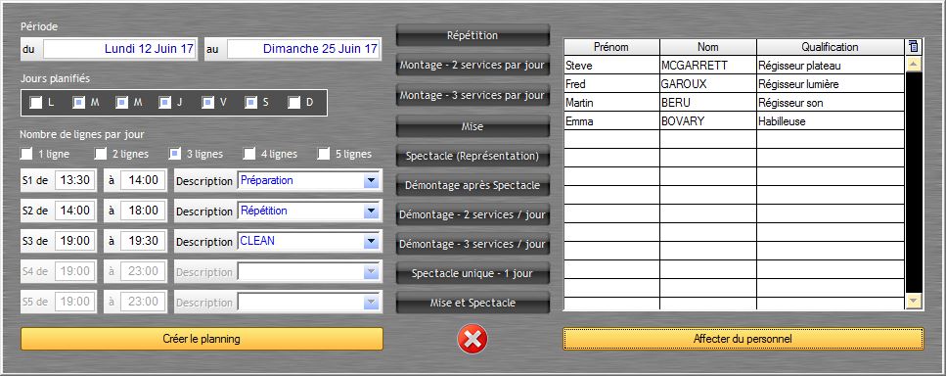The width and height of the screenshot is (946, 376).
Task: Click the S1 end time 14:00 field
Action: pos(143,180)
